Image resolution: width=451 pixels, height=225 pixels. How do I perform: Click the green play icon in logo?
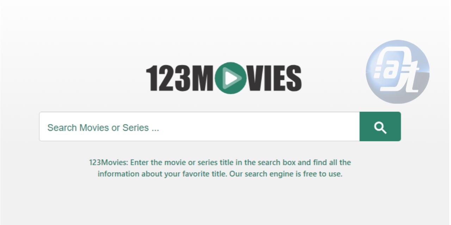coord(230,78)
